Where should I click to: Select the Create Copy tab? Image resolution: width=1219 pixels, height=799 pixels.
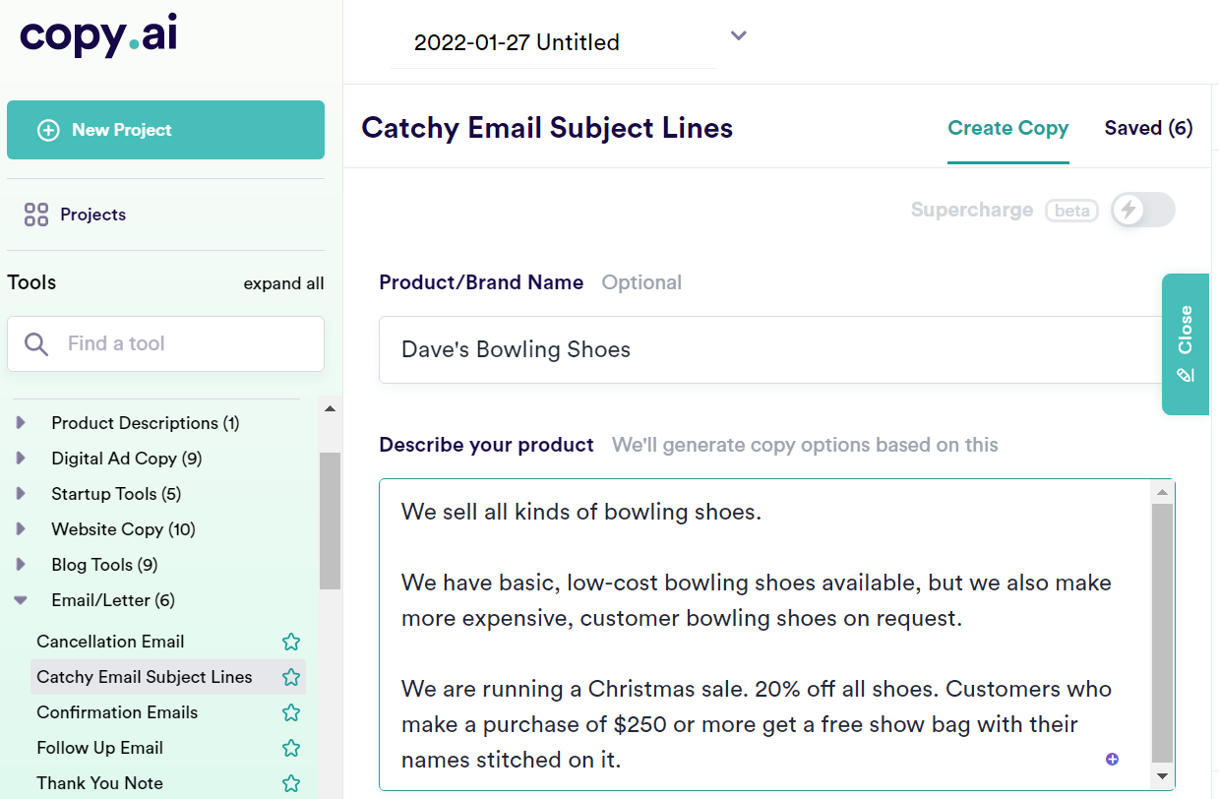point(1007,128)
